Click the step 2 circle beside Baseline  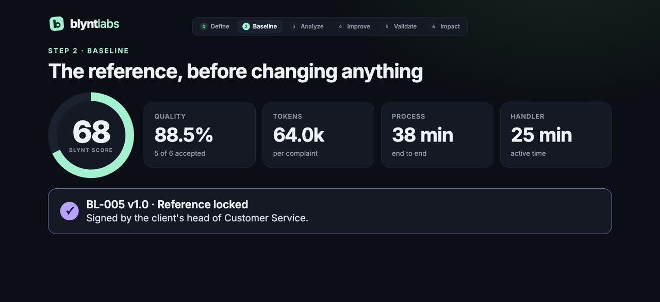(246, 26)
